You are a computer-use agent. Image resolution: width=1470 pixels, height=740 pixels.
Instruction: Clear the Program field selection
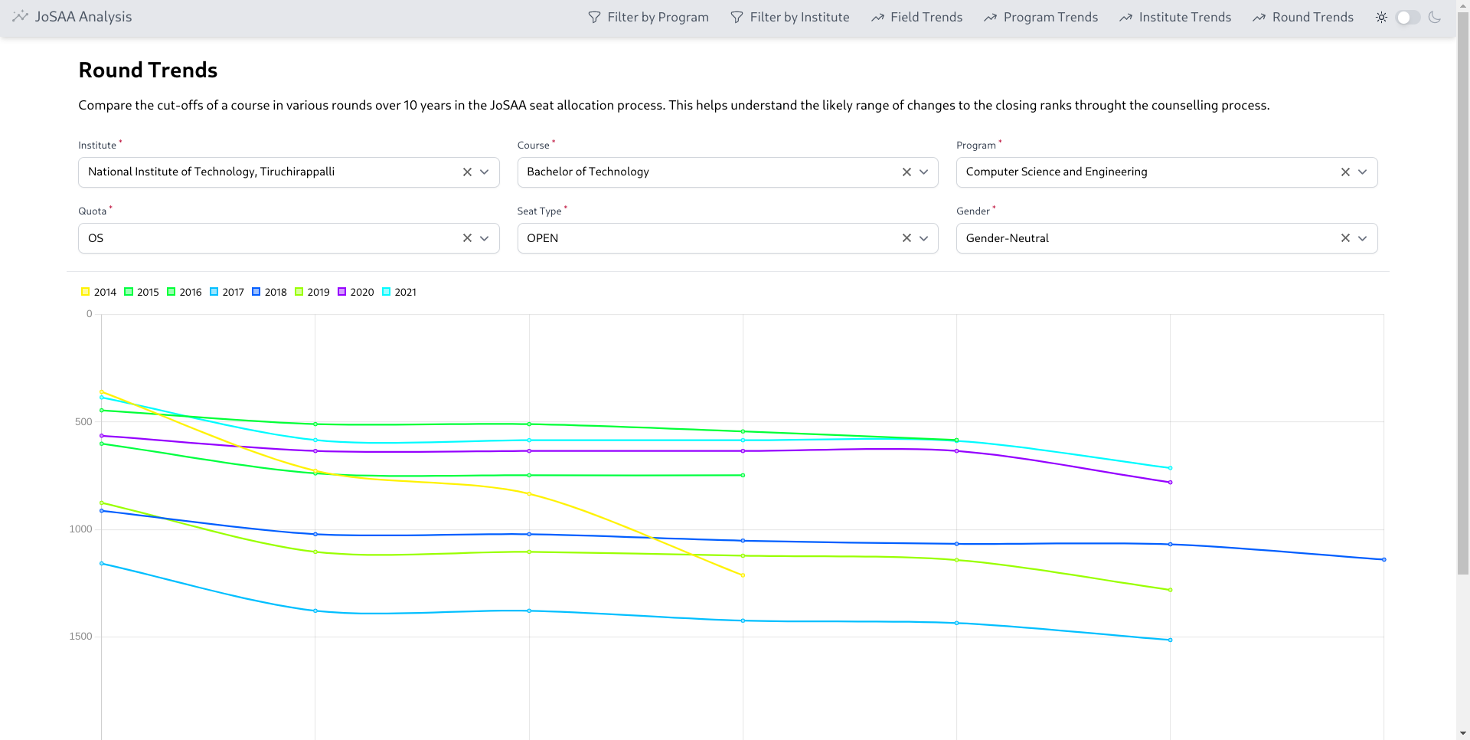(1345, 172)
